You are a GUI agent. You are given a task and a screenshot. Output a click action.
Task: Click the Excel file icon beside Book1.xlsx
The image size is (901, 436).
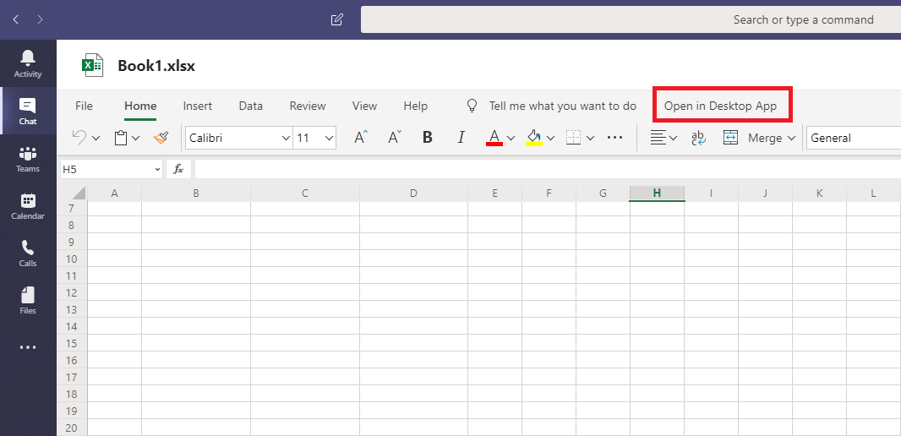tap(92, 66)
